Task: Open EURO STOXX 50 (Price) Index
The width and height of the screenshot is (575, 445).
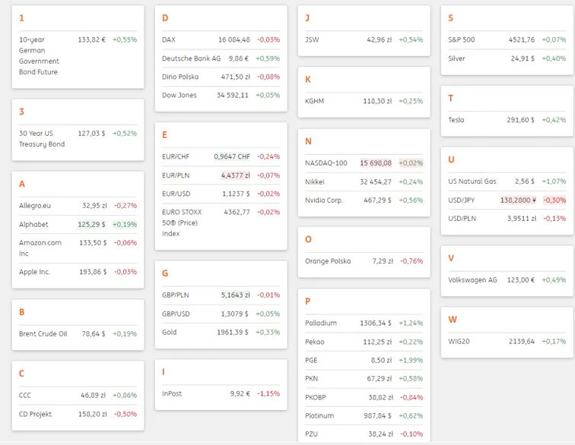Action: (221, 222)
